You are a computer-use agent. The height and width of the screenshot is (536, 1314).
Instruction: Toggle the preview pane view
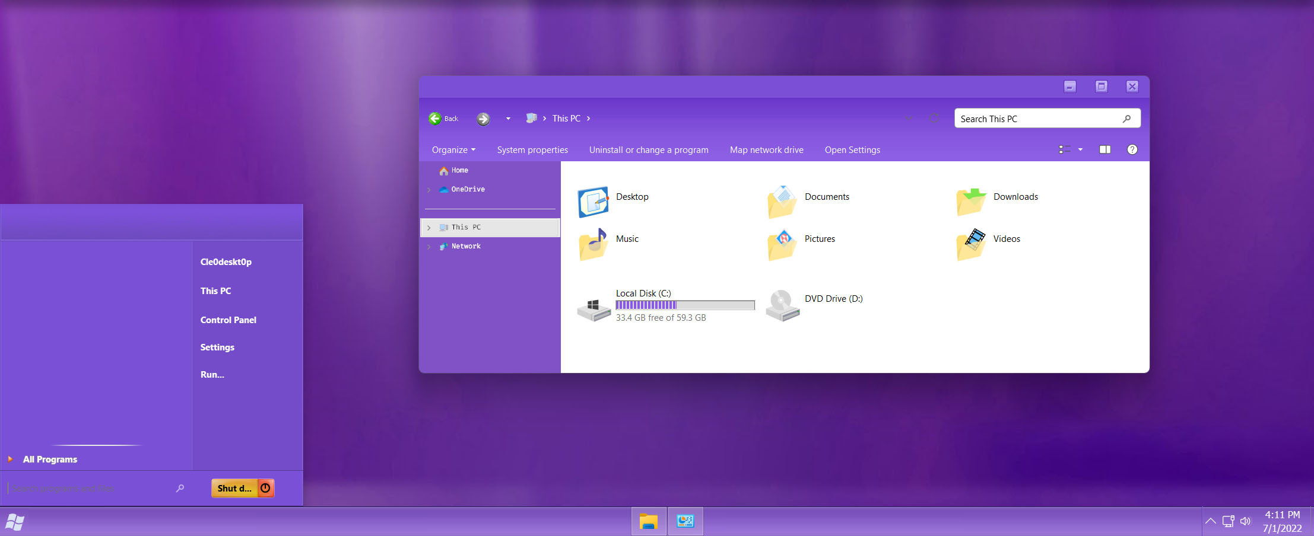[1104, 149]
